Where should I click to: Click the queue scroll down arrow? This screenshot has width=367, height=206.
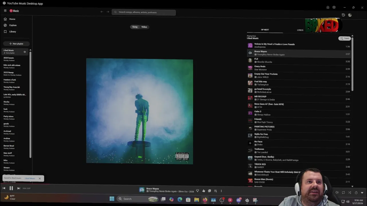click(x=352, y=186)
